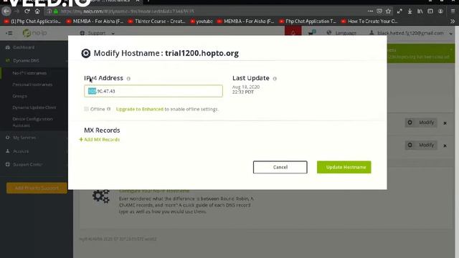Click the Add Priority Support button
Image resolution: width=459 pixels, height=258 pixels.
[37, 188]
